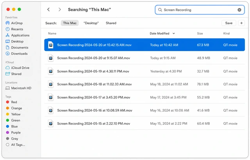
Task: Click the Desktop icon in sidebar
Action: click(x=7, y=41)
